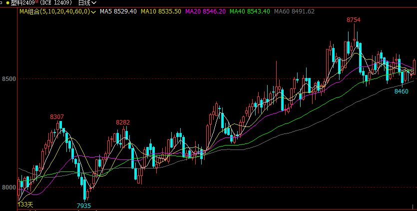Select the MA5 8529.40 indicator label
Image resolution: width=417 pixels, height=211 pixels.
[x=118, y=11]
